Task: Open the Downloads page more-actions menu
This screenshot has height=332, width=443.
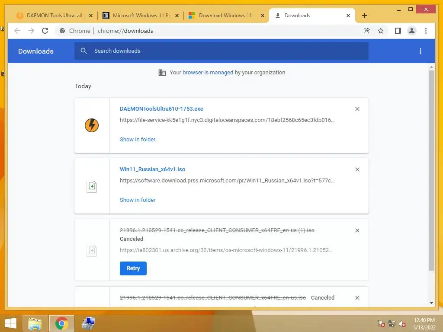Action: [x=421, y=51]
